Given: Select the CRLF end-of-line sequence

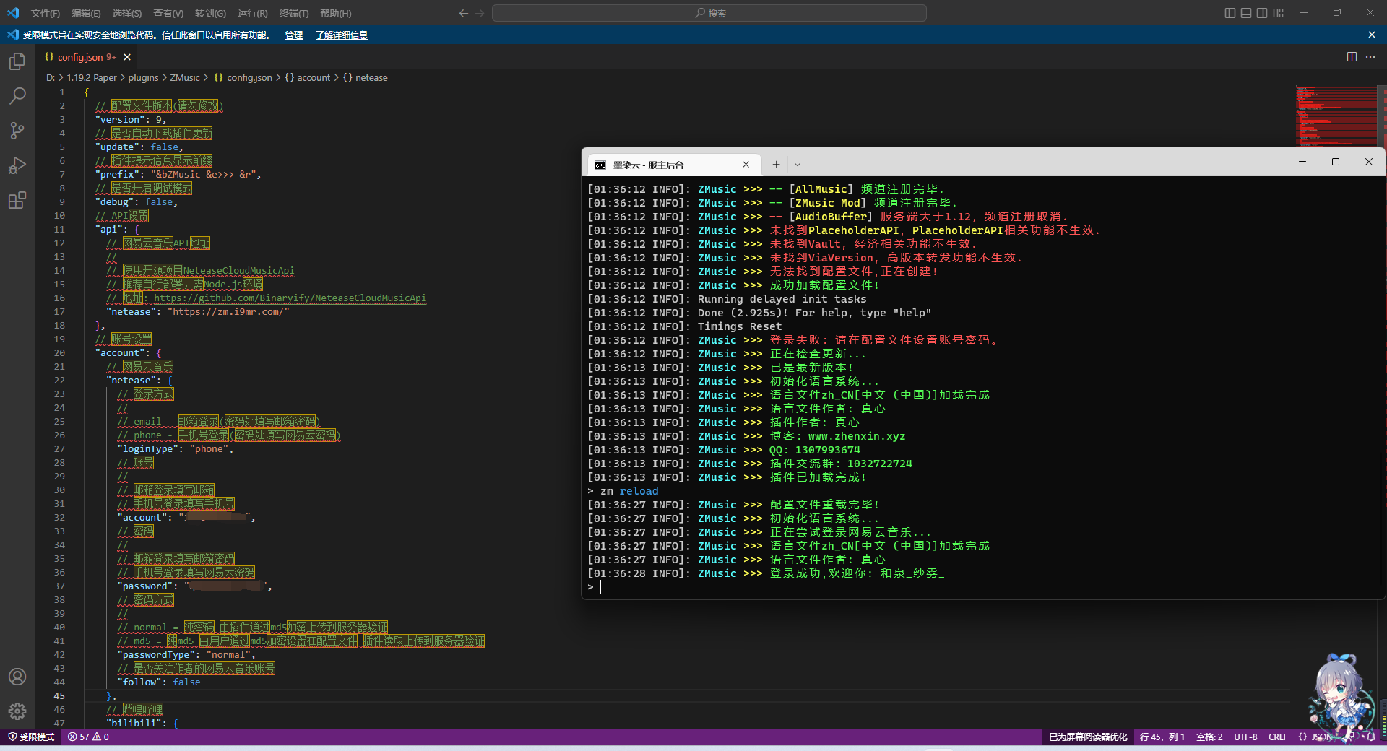Looking at the screenshot, I should [x=1278, y=737].
